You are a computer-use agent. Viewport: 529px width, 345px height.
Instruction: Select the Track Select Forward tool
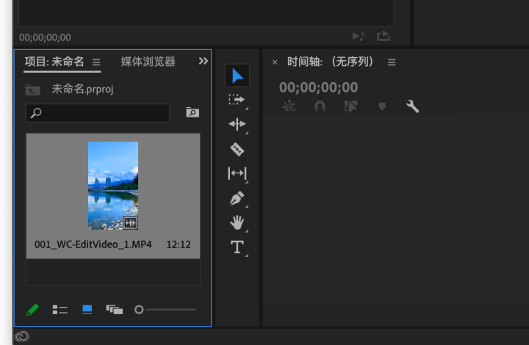click(237, 100)
